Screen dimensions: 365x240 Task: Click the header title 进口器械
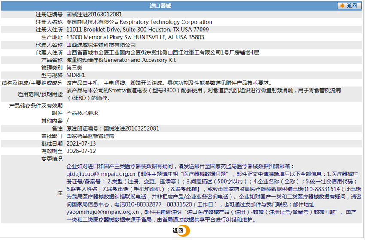(x=161, y=6)
